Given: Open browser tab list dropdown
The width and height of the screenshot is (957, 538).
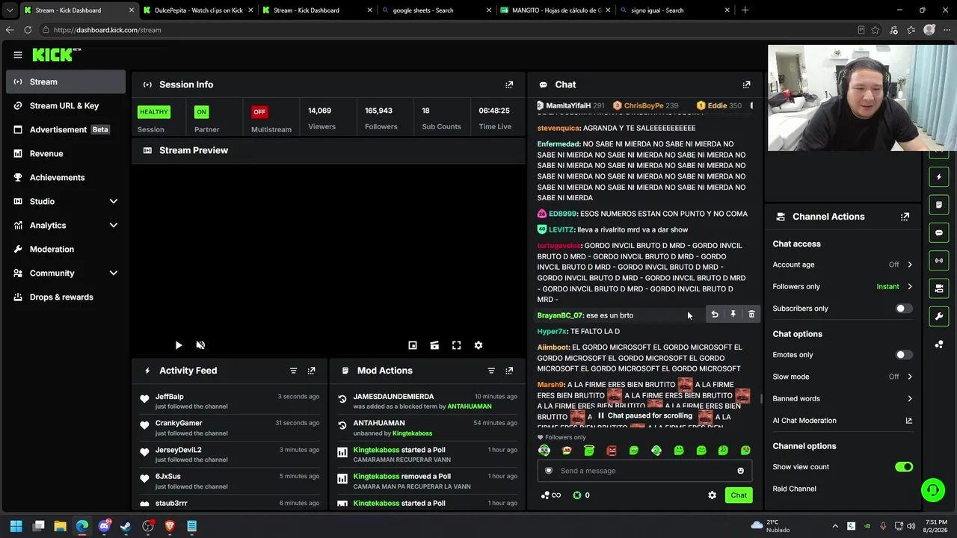Looking at the screenshot, I should coord(10,10).
